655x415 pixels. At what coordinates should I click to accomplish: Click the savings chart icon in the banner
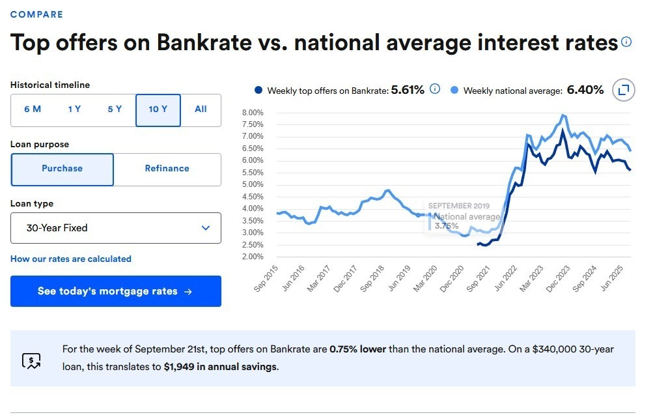coord(31,360)
